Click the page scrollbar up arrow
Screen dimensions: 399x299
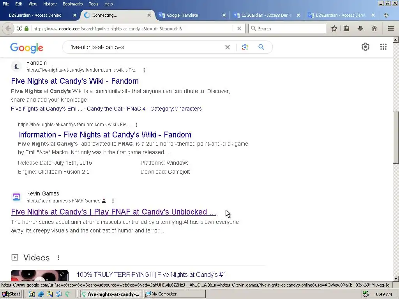tap(396, 39)
